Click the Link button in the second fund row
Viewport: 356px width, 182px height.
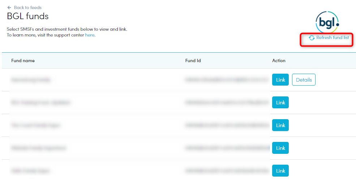[x=280, y=102]
